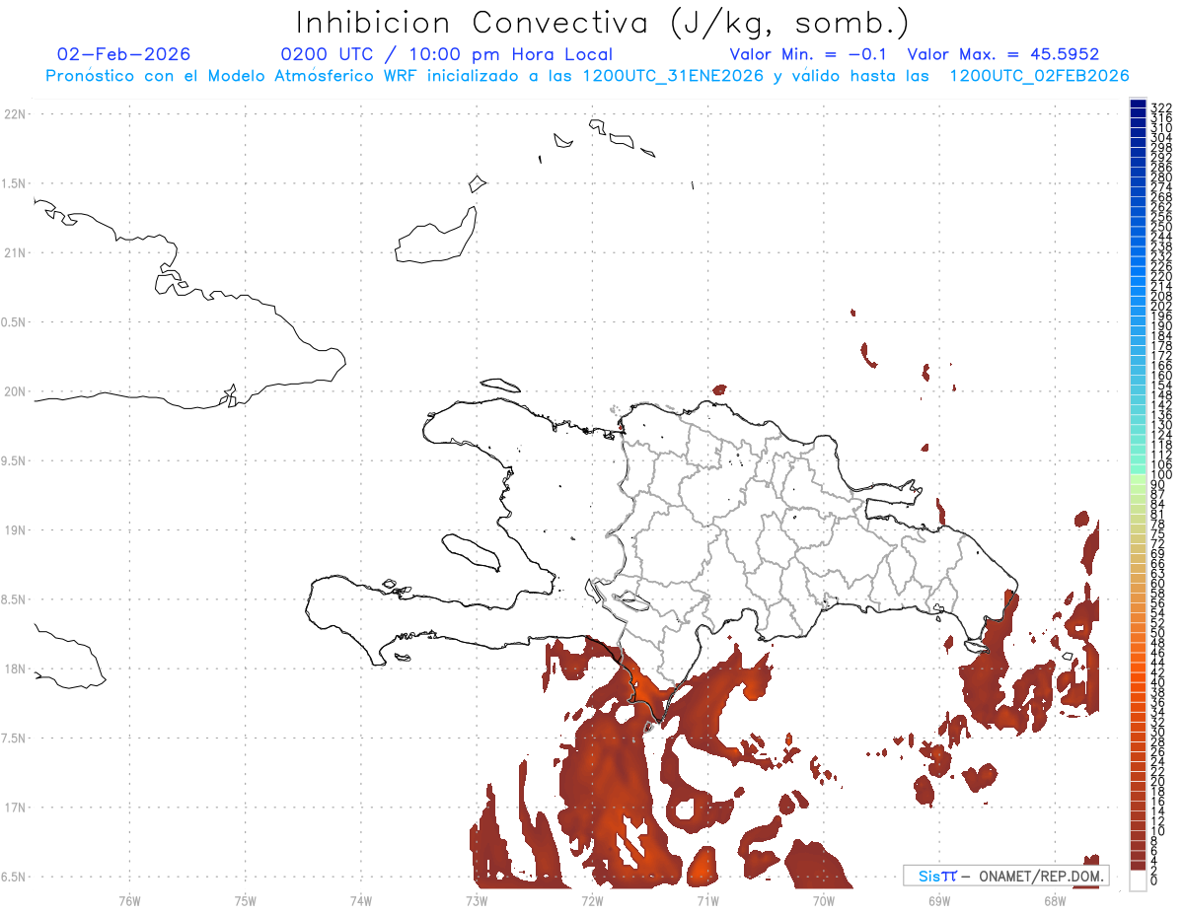Click the colorbar label '154'
The height and width of the screenshot is (914, 1184).
[x=1161, y=386]
